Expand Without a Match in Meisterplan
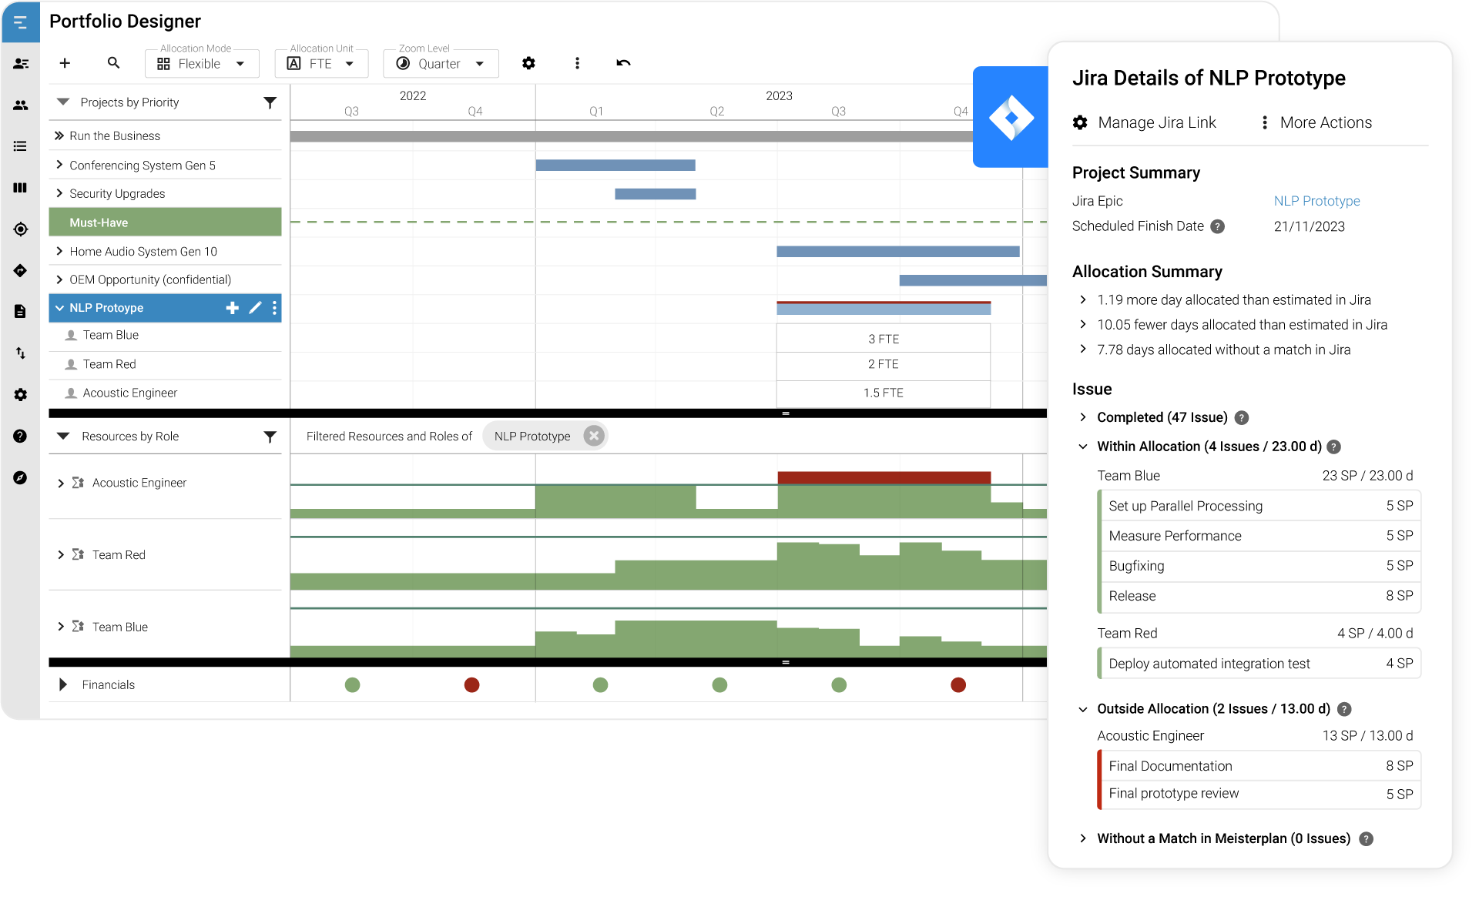Screen dimensions: 1479x900 [1083, 838]
